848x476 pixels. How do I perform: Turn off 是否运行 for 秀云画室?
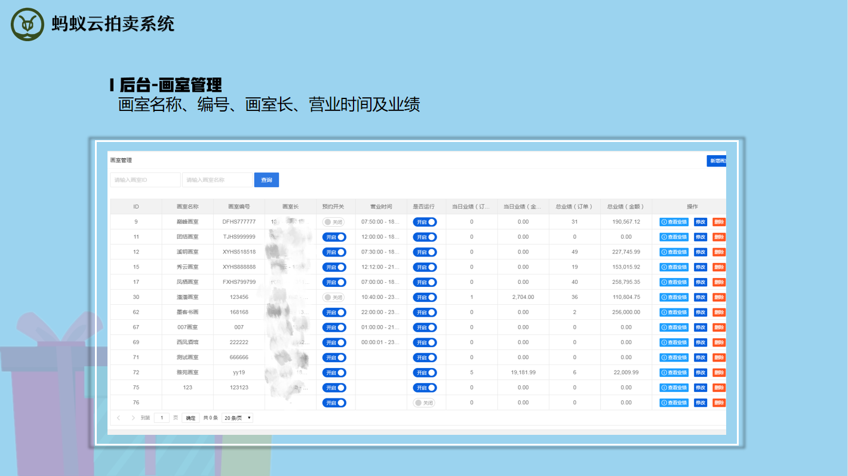click(425, 267)
